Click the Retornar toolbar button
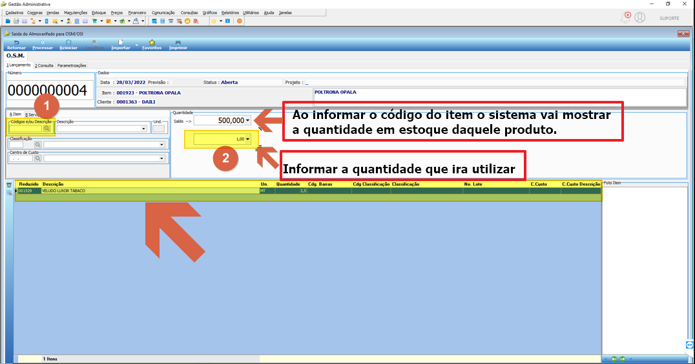Image resolution: width=695 pixels, height=364 pixels. point(16,45)
